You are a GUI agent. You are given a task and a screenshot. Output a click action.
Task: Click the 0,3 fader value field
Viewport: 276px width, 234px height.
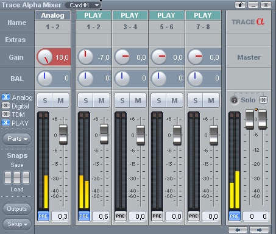pyautogui.click(x=60, y=216)
